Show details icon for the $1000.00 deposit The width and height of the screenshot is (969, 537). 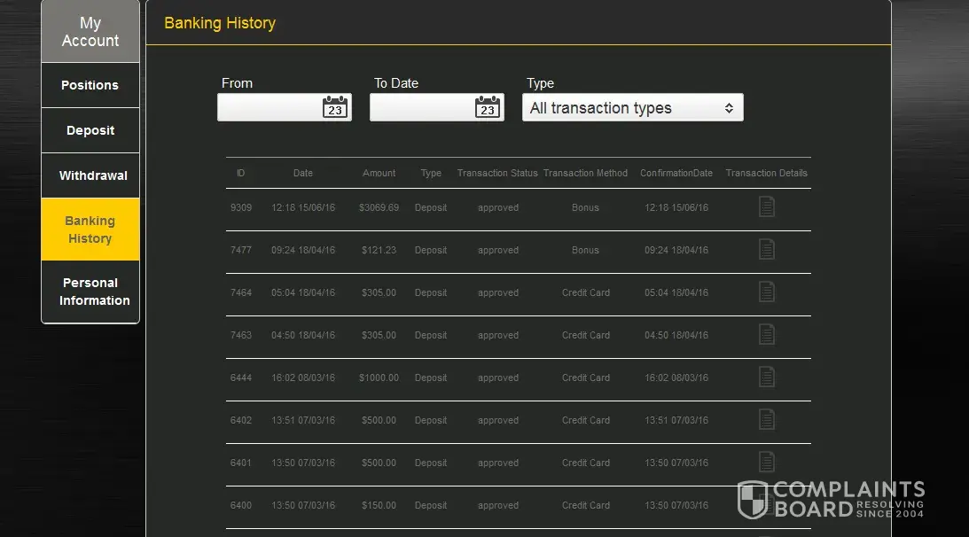point(766,377)
